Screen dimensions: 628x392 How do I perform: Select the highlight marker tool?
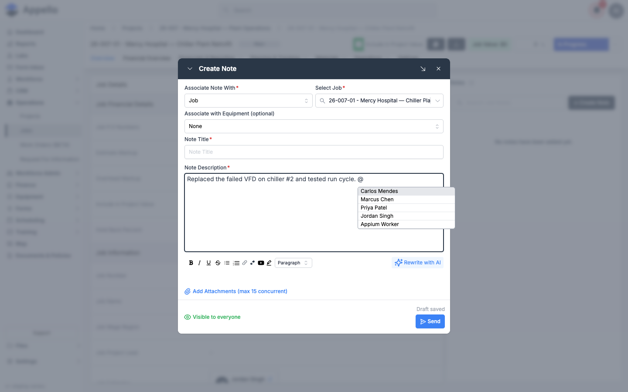pyautogui.click(x=269, y=263)
